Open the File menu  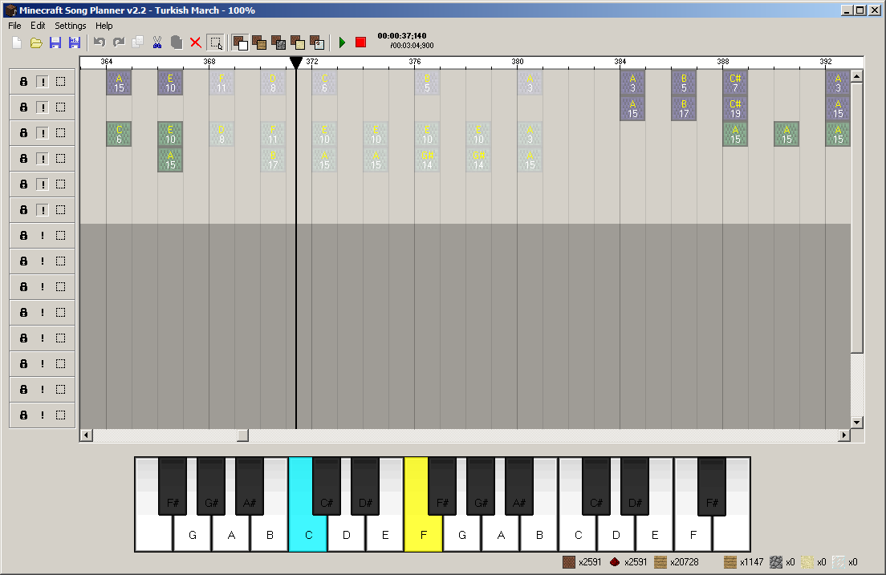pos(14,26)
